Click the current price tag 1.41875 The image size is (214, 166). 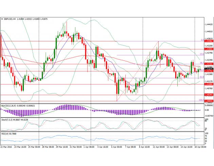click(208, 69)
